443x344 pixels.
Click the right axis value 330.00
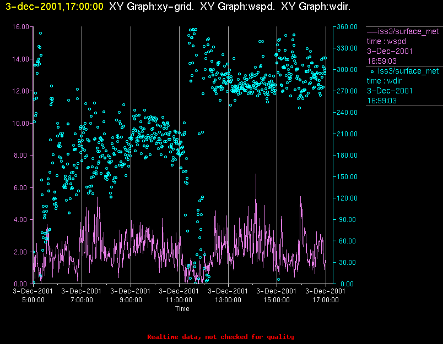coord(347,48)
